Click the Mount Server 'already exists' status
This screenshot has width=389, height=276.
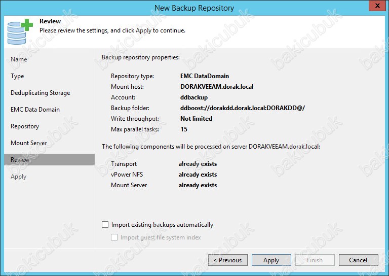coord(198,185)
